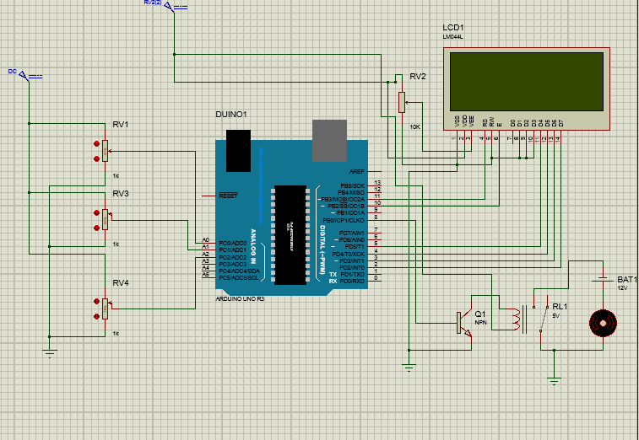This screenshot has height=440, width=639.
Task: Click the 10K value under RV2
Action: point(414,127)
